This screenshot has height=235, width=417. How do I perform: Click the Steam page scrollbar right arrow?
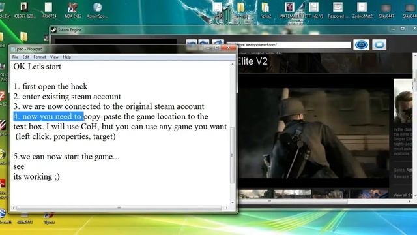coord(410,202)
